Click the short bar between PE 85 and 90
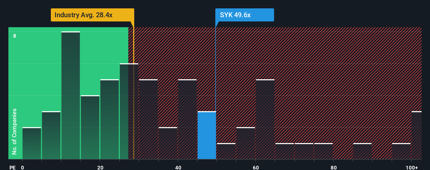 click(362, 151)
